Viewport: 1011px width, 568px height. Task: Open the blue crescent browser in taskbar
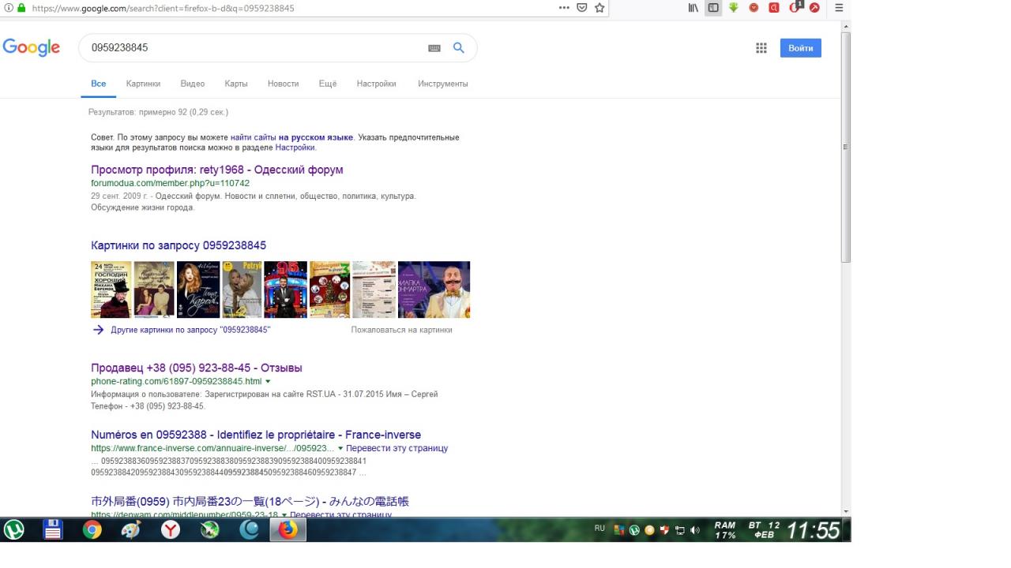[249, 530]
